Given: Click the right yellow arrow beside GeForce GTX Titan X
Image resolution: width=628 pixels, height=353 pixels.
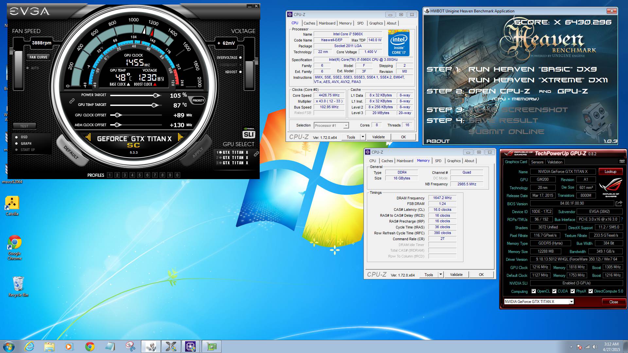Looking at the screenshot, I should coord(180,137).
